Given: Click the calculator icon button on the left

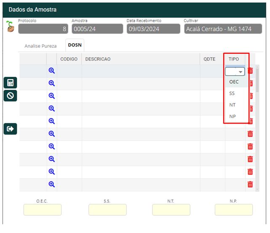Looking at the screenshot, I should point(10,82).
